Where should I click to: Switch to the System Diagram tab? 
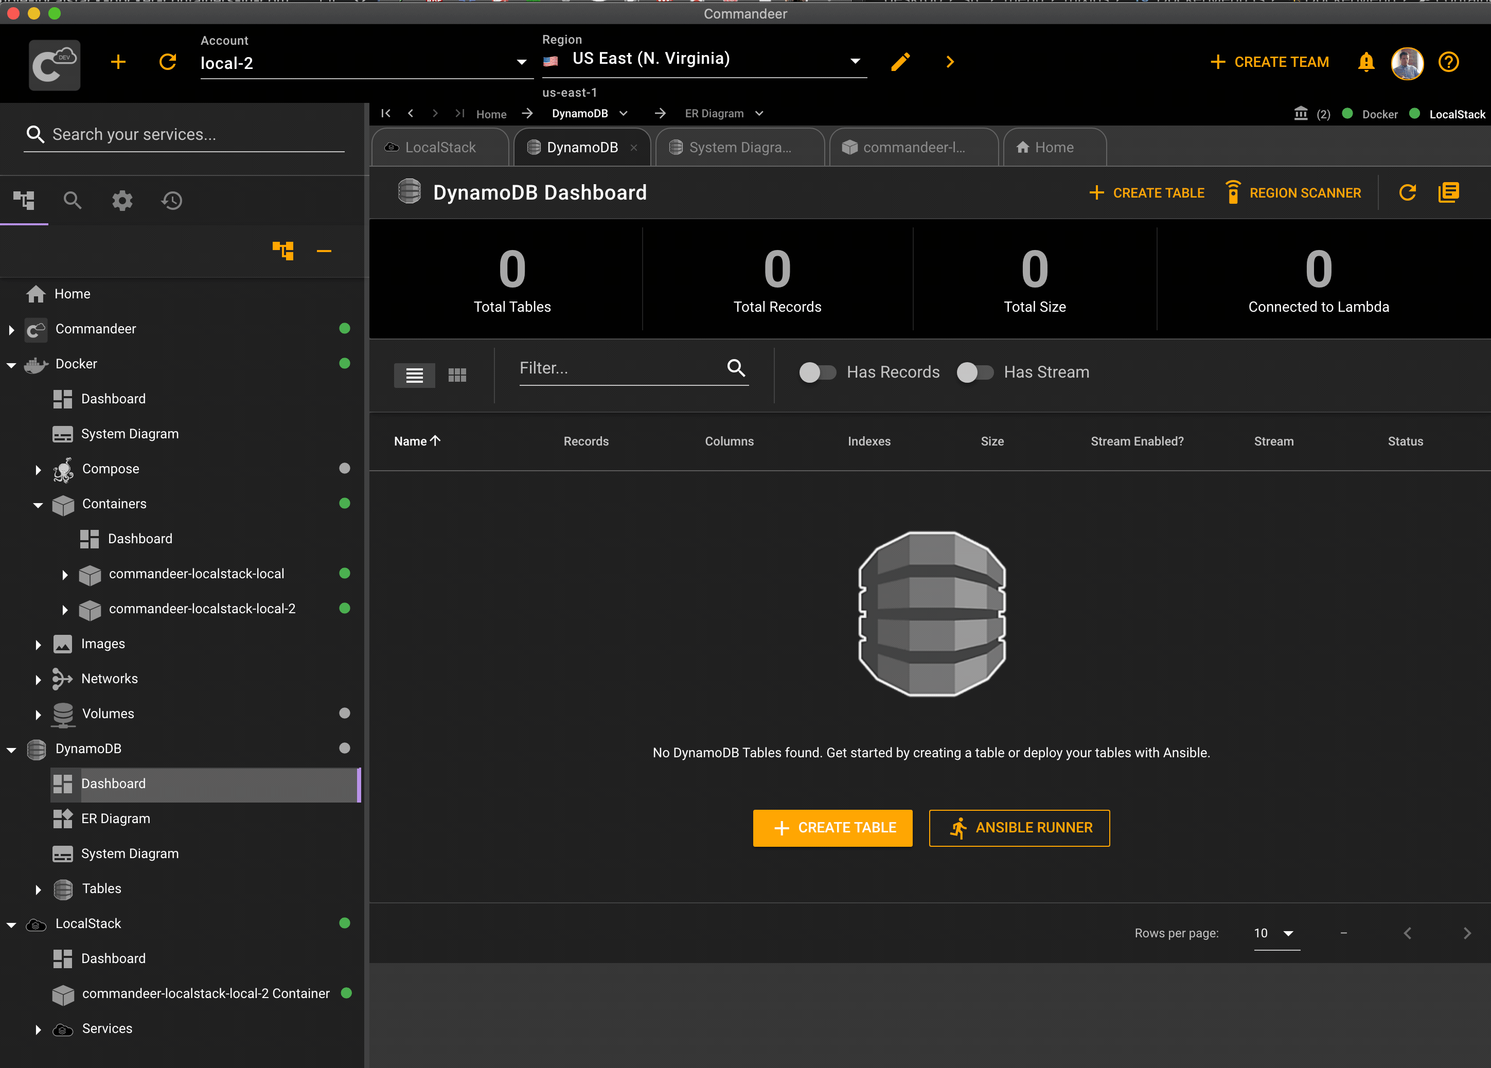(x=740, y=147)
